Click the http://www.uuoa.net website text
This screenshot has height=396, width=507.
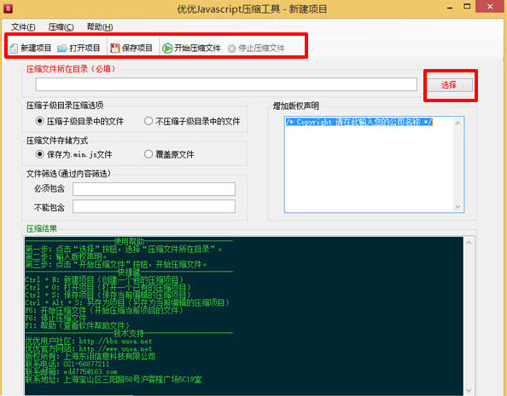click(x=115, y=349)
